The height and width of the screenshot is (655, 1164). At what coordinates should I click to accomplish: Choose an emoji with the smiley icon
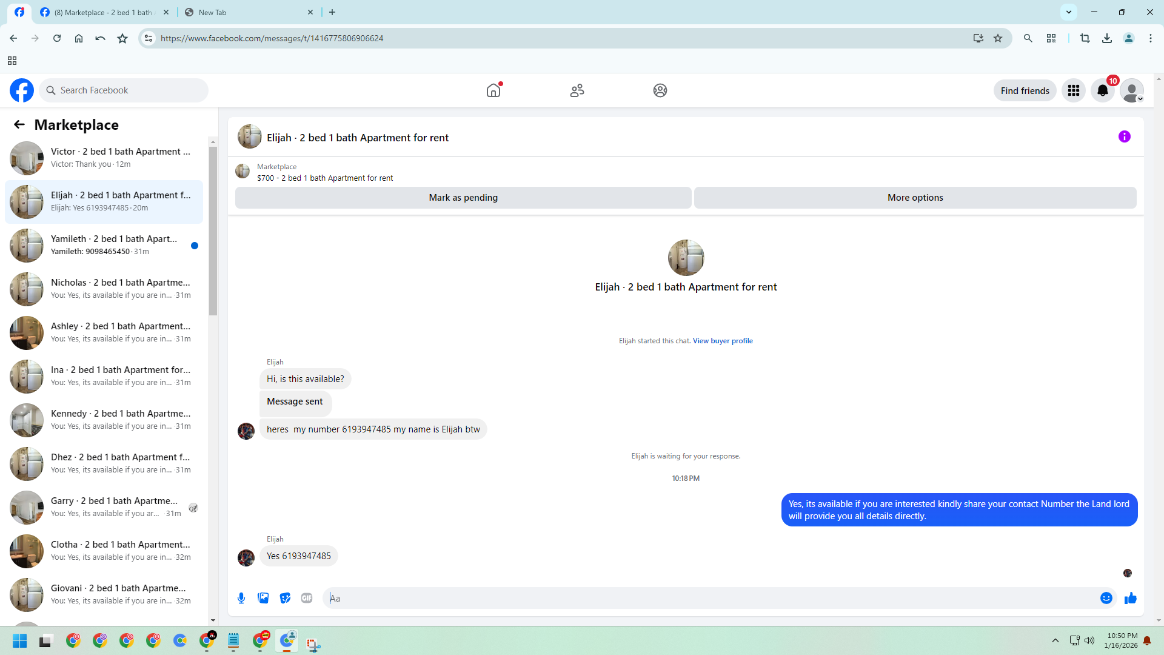click(1106, 598)
